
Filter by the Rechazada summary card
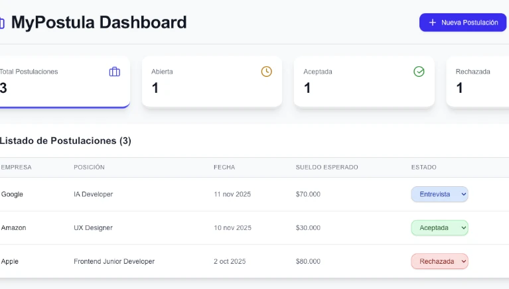point(478,82)
